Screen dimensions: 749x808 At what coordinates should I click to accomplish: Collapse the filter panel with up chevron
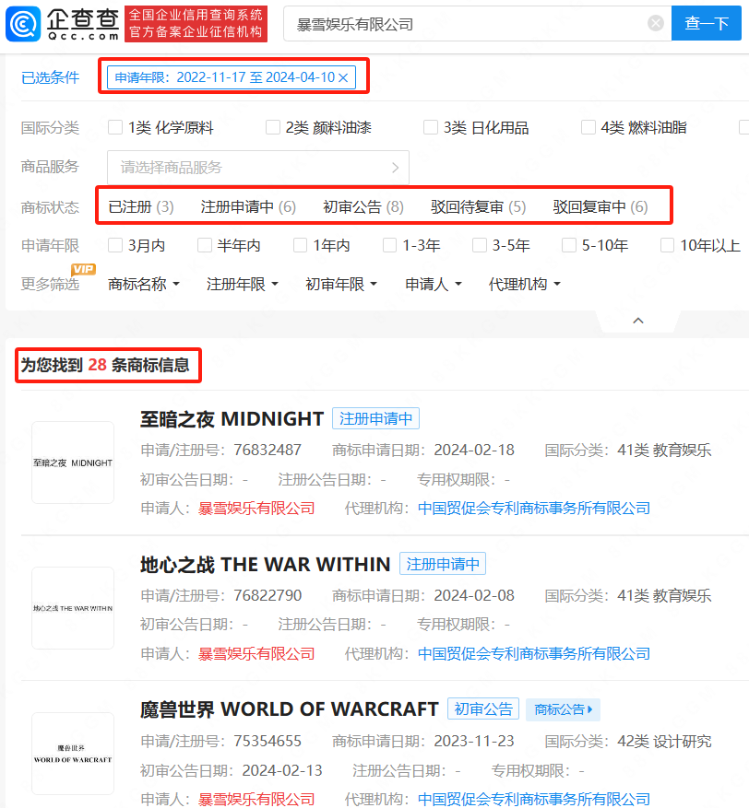(x=638, y=321)
